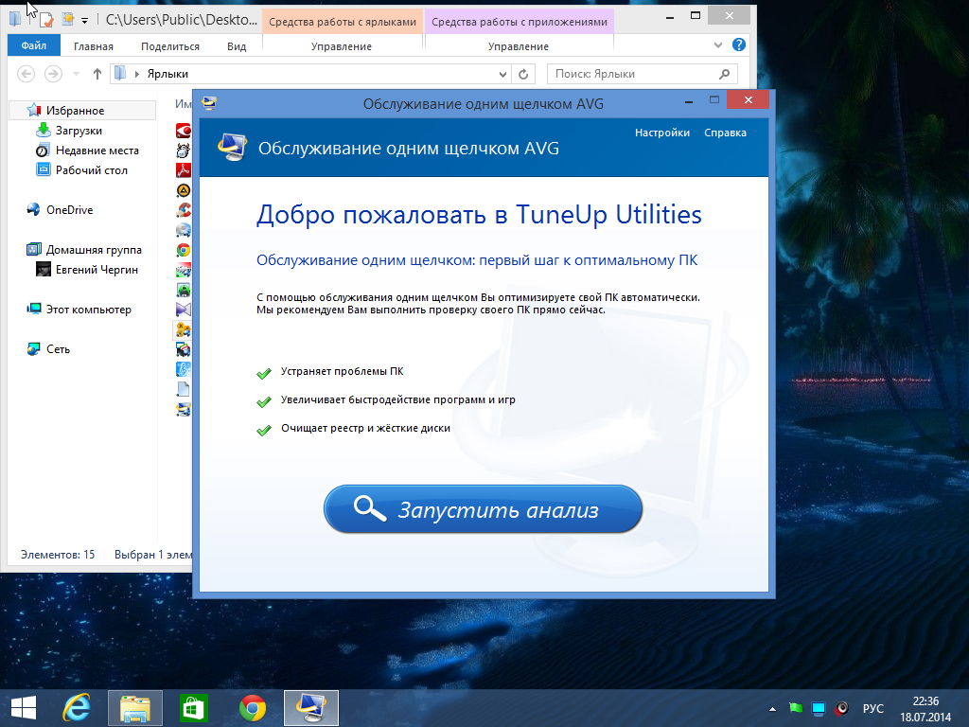The image size is (969, 727).
Task: Click the AVG monitor logo in header
Action: click(233, 147)
